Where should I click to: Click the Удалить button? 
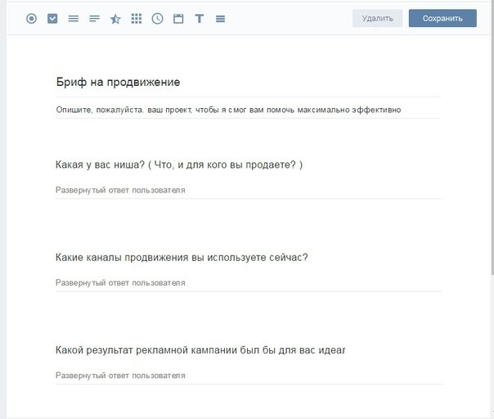377,18
